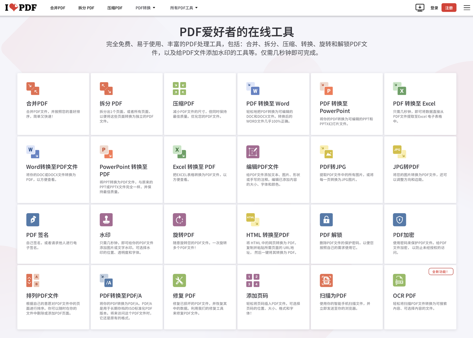This screenshot has height=338, width=473.
Task: Select the JPG转PDF icon
Action: (x=399, y=152)
